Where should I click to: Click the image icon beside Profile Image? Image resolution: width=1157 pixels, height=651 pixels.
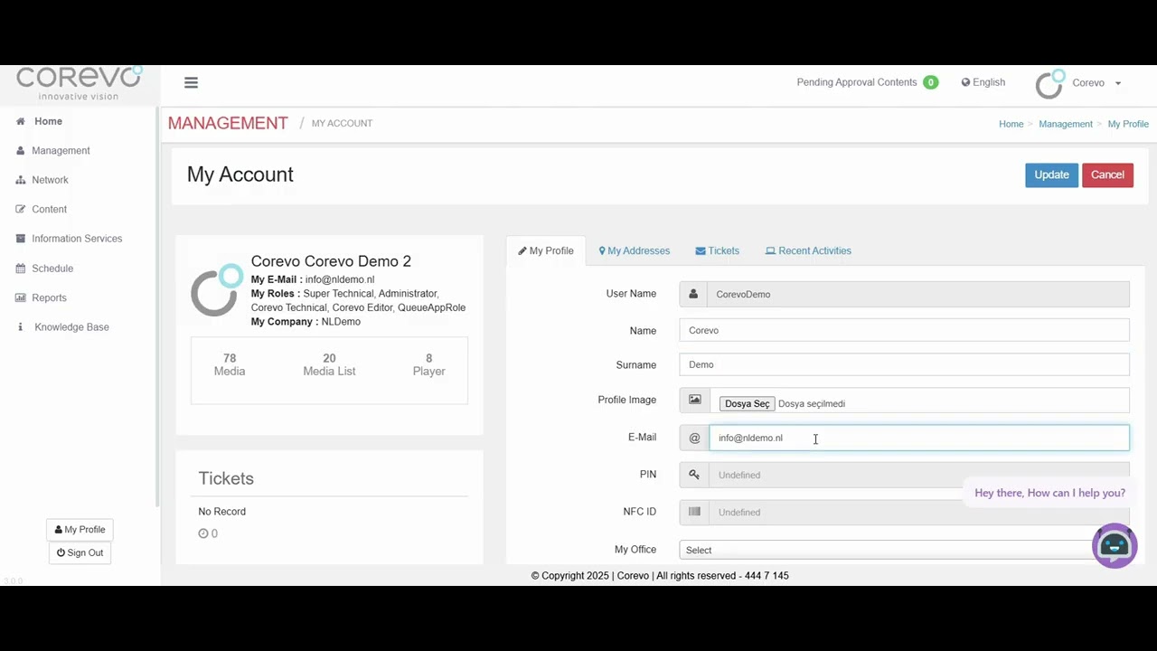(694, 400)
